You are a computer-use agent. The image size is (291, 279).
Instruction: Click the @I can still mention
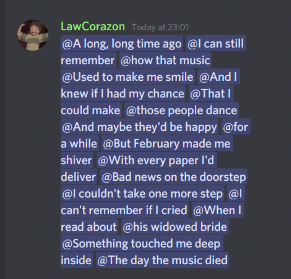tap(216, 43)
